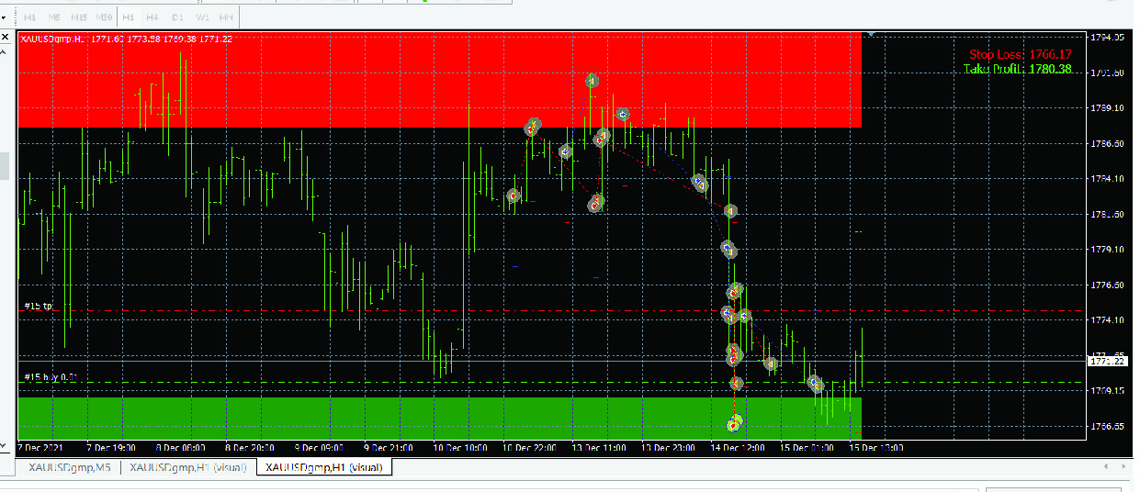
Task: Click the 1774.10 price axis label
Action: [1107, 319]
